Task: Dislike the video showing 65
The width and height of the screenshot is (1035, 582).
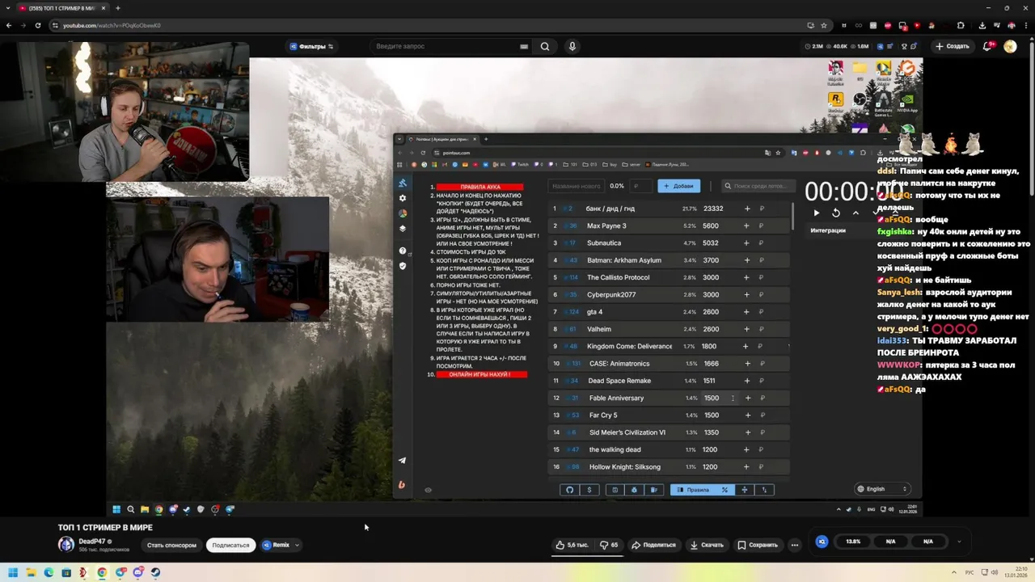Action: (609, 545)
